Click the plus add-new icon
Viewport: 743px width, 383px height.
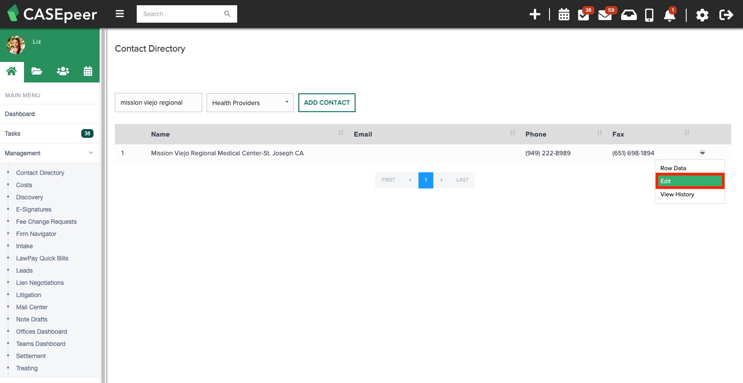(535, 14)
